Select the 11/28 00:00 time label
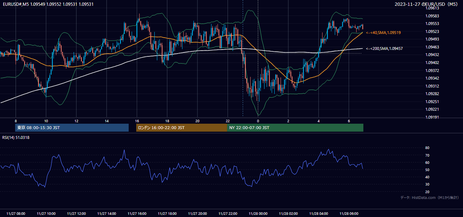This screenshot has height=217, width=463. pos(258,214)
